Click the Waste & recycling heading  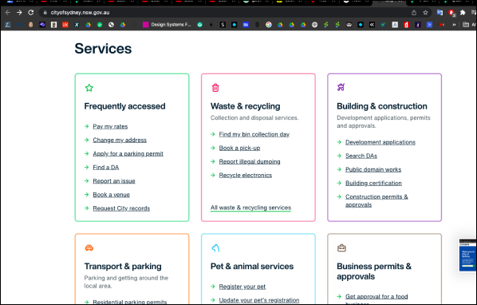(245, 106)
